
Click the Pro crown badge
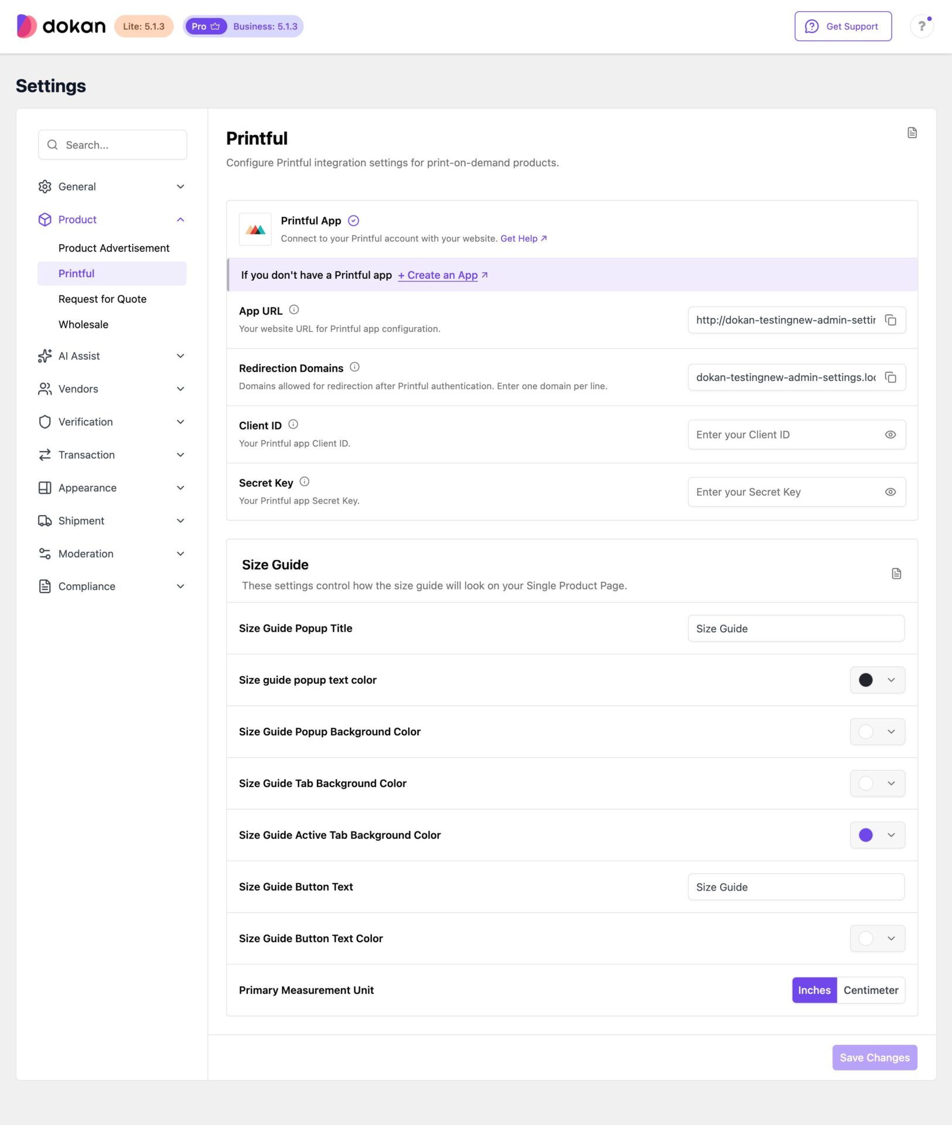click(x=206, y=26)
